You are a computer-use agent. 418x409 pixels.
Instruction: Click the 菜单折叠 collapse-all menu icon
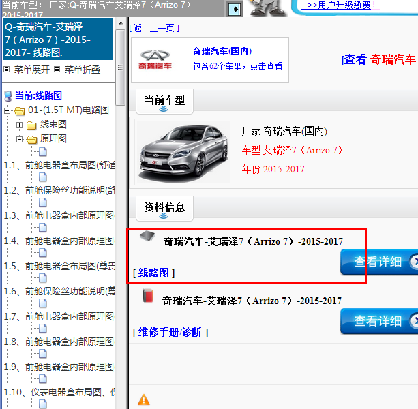point(57,70)
